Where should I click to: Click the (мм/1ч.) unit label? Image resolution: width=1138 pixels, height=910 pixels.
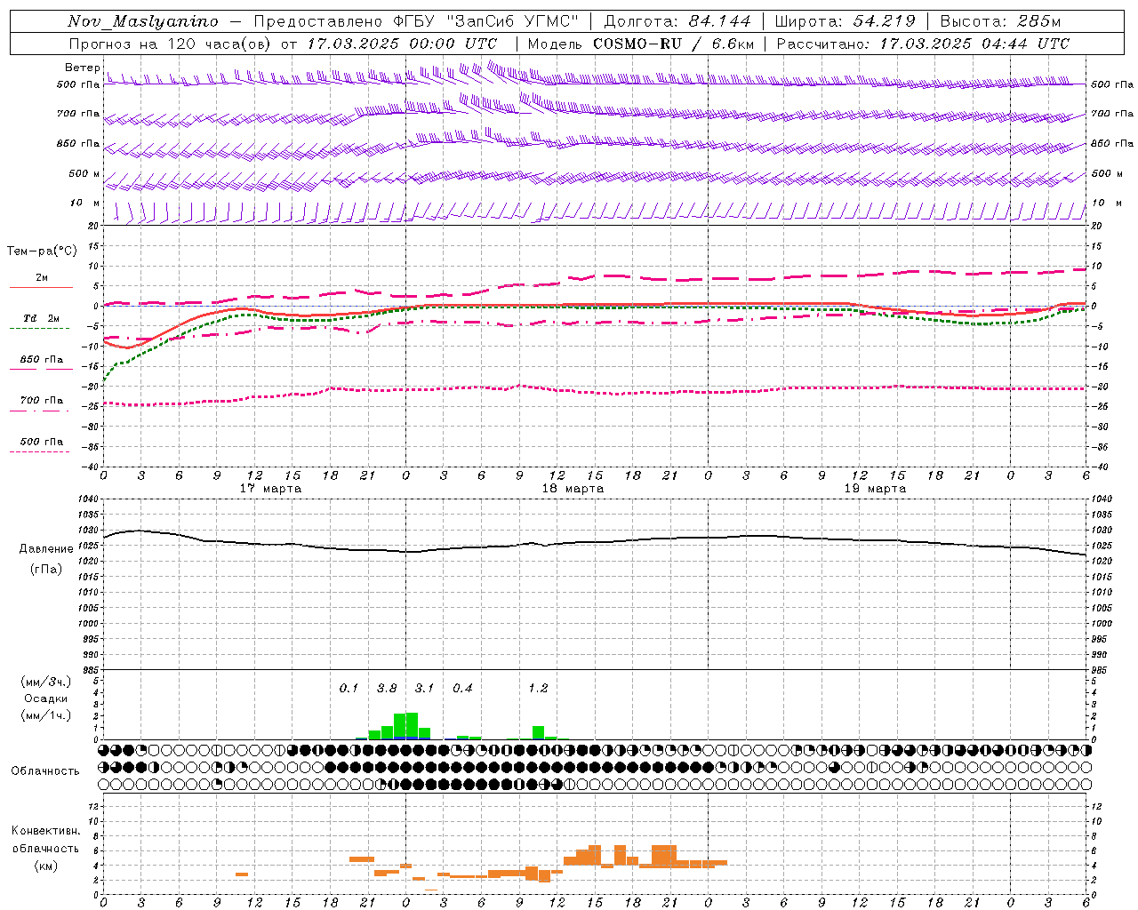[x=46, y=716]
